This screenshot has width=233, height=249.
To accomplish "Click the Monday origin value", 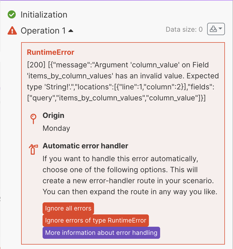I will click(56, 128).
